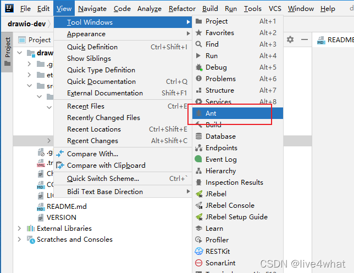Image resolution: width=354 pixels, height=273 pixels.
Task: Choose Quick Definition menu entry
Action: click(x=123, y=47)
